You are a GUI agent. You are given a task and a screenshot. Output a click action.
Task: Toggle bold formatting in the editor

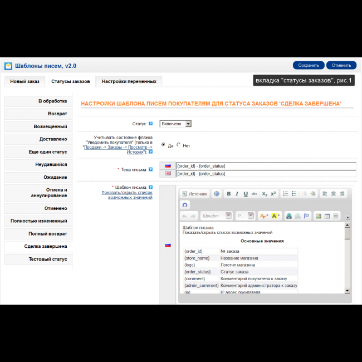point(228,194)
